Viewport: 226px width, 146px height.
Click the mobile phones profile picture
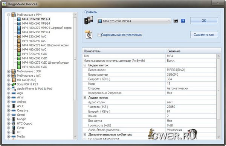click(89, 20)
